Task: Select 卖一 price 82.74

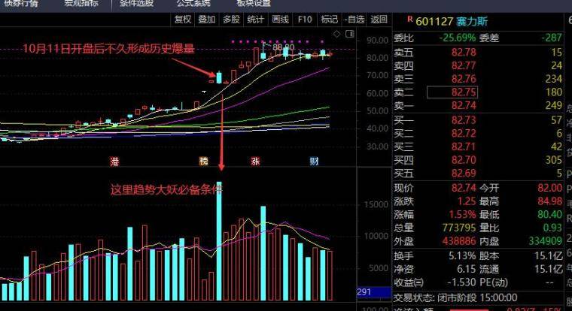Action: coord(464,106)
